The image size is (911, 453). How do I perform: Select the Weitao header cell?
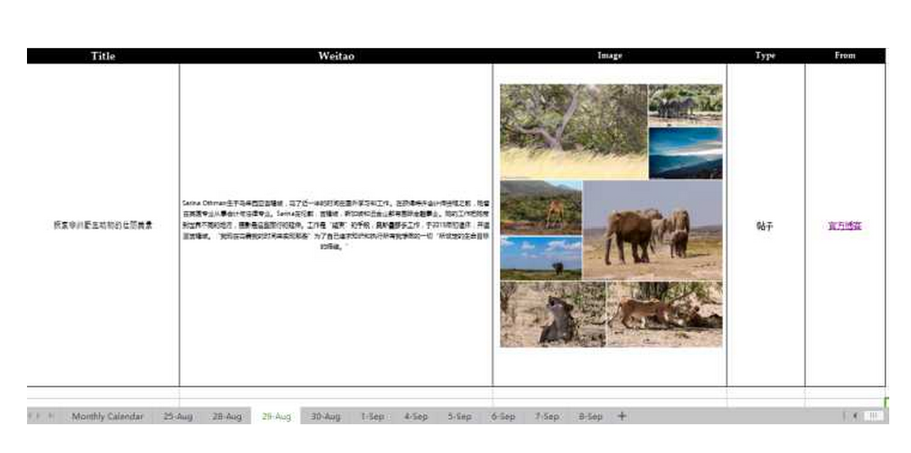coord(335,56)
